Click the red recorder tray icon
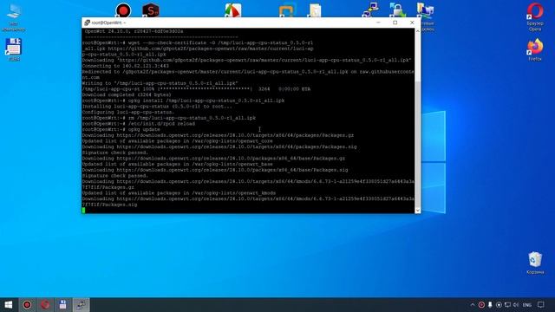This screenshot has height=312, width=555. click(x=481, y=304)
